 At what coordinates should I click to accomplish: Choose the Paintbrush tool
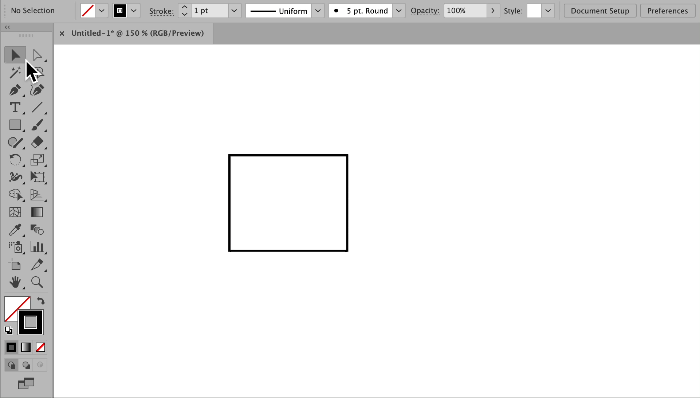pyautogui.click(x=37, y=125)
